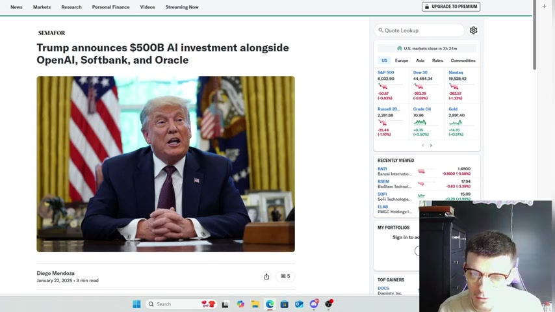Launch Copilot from the taskbar
The height and width of the screenshot is (312, 555).
click(x=240, y=304)
